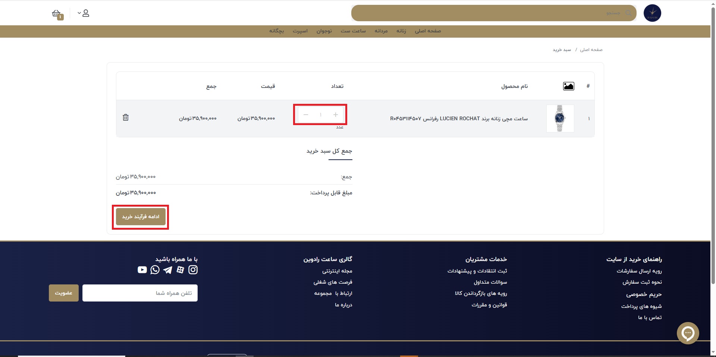Open the نوجوان menu item
716x357 pixels.
pyautogui.click(x=324, y=31)
